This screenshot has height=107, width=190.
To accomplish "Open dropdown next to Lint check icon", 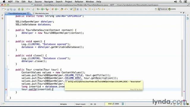I will pyautogui.click(x=29, y=9).
